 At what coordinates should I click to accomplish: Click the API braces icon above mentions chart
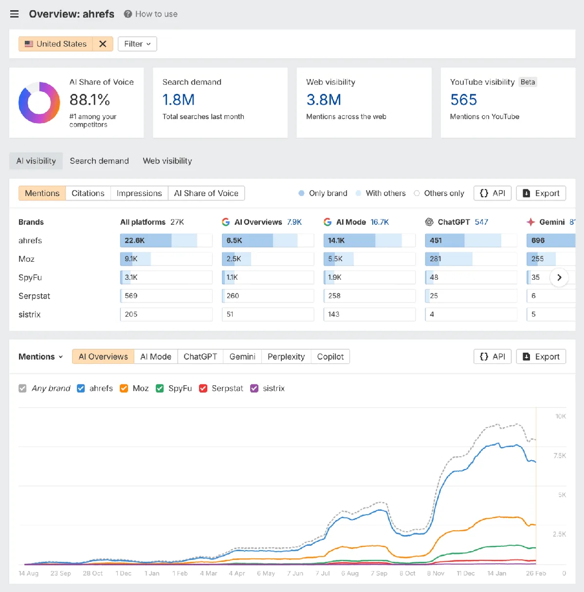coord(484,357)
